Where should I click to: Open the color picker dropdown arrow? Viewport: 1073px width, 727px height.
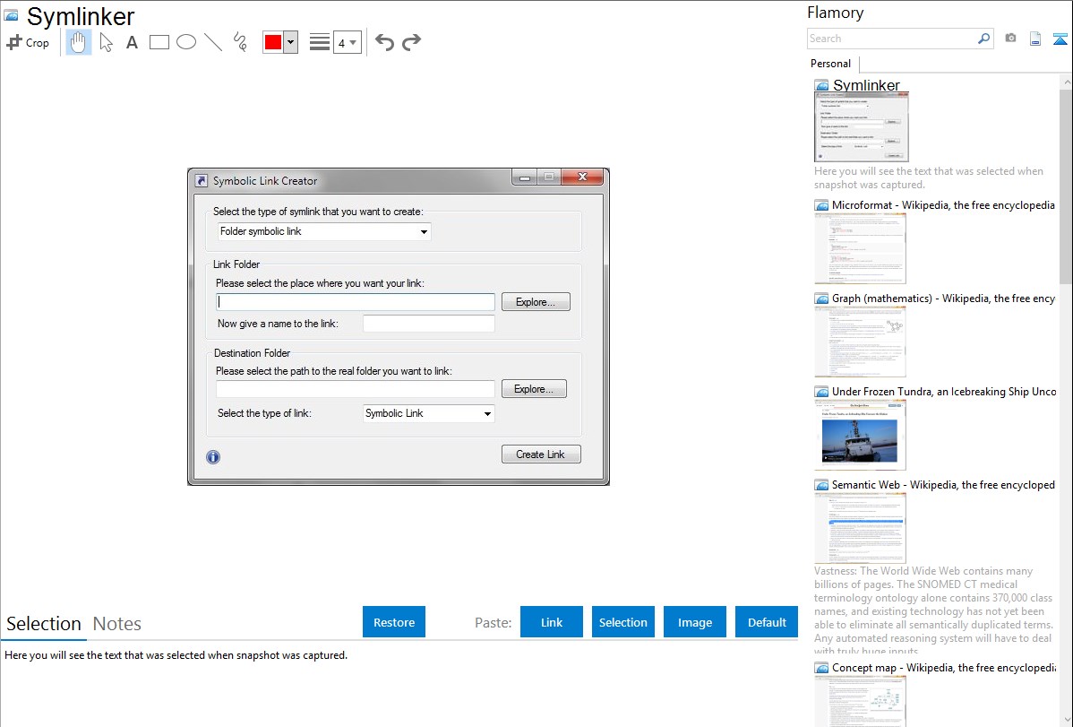click(x=291, y=42)
